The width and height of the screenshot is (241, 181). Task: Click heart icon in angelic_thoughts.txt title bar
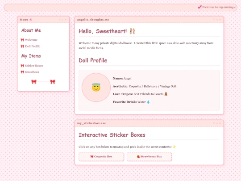(214, 20)
